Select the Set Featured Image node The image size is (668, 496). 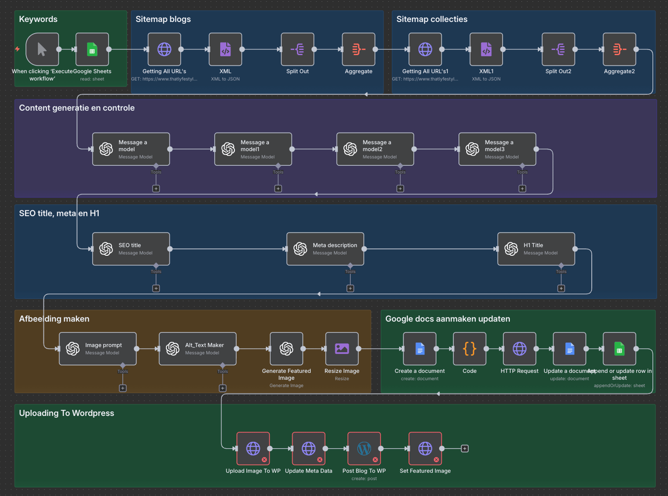(x=424, y=449)
